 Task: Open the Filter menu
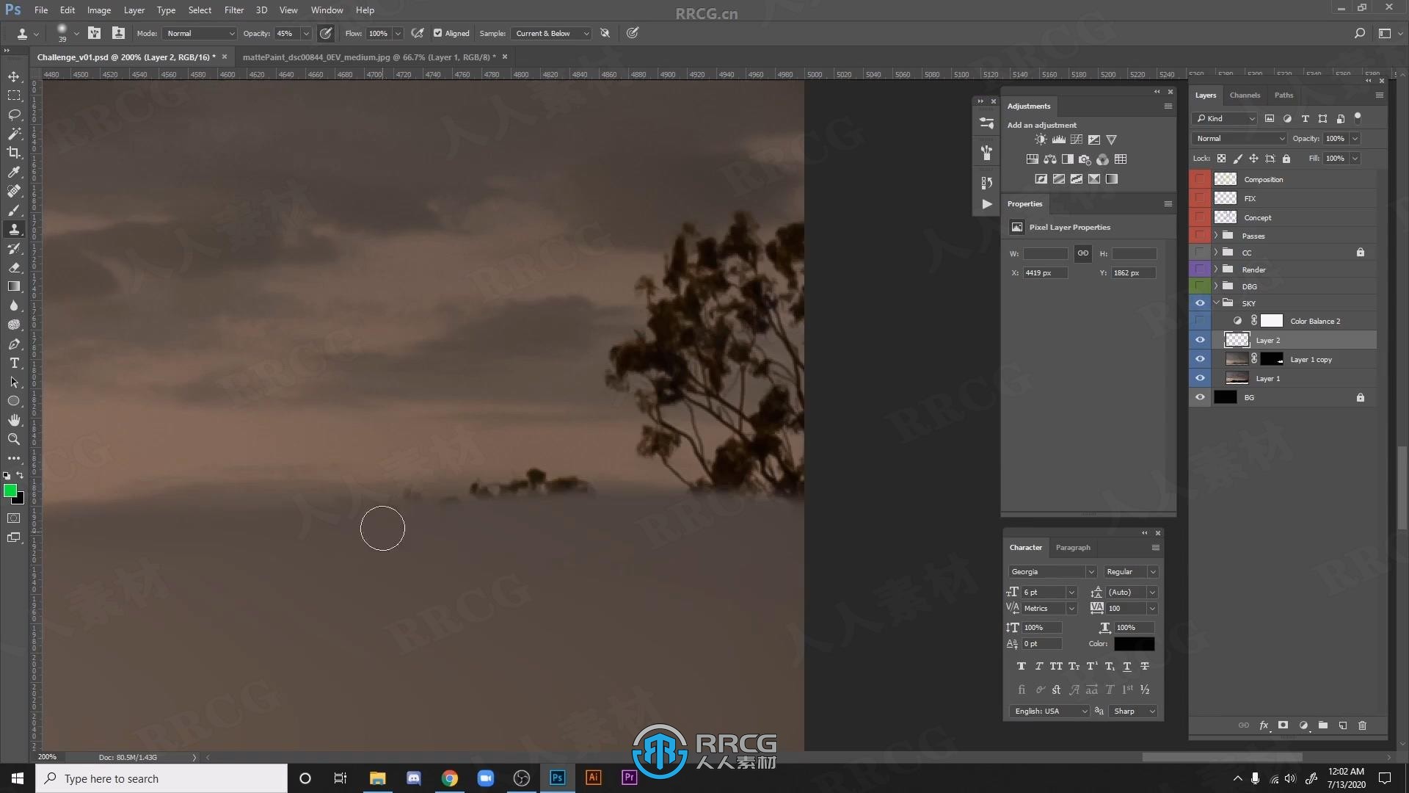tap(233, 10)
